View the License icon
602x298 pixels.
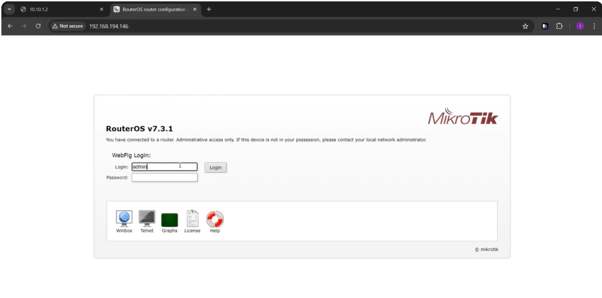point(192,219)
